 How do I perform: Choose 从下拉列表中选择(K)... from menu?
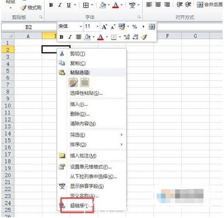(92, 177)
